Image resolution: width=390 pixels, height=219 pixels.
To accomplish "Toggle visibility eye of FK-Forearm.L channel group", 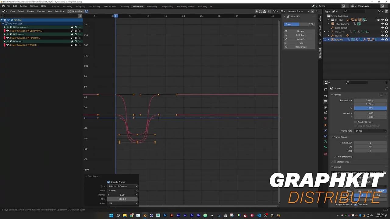I will coord(11,34).
